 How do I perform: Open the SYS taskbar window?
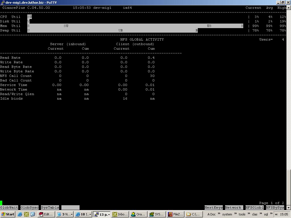point(157,214)
